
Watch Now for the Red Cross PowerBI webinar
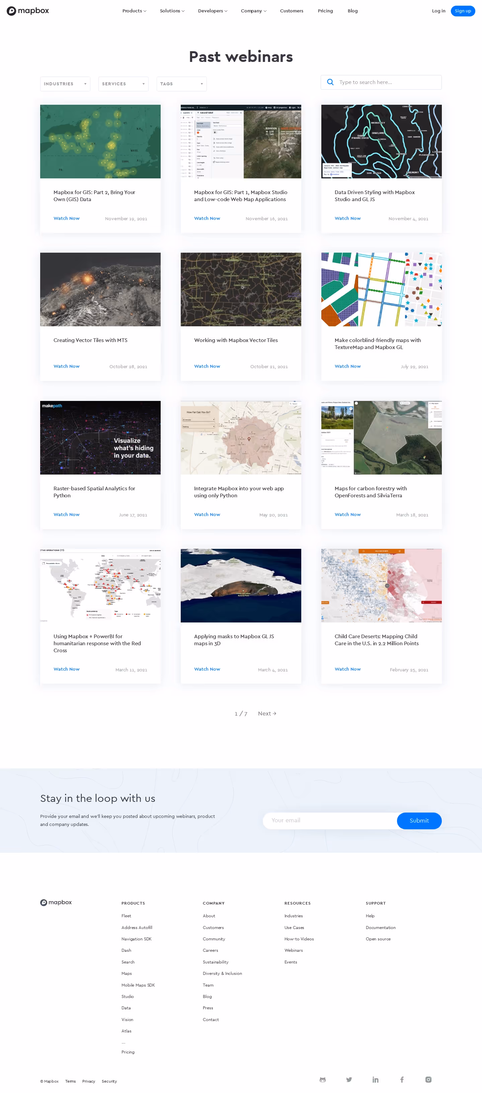point(67,669)
